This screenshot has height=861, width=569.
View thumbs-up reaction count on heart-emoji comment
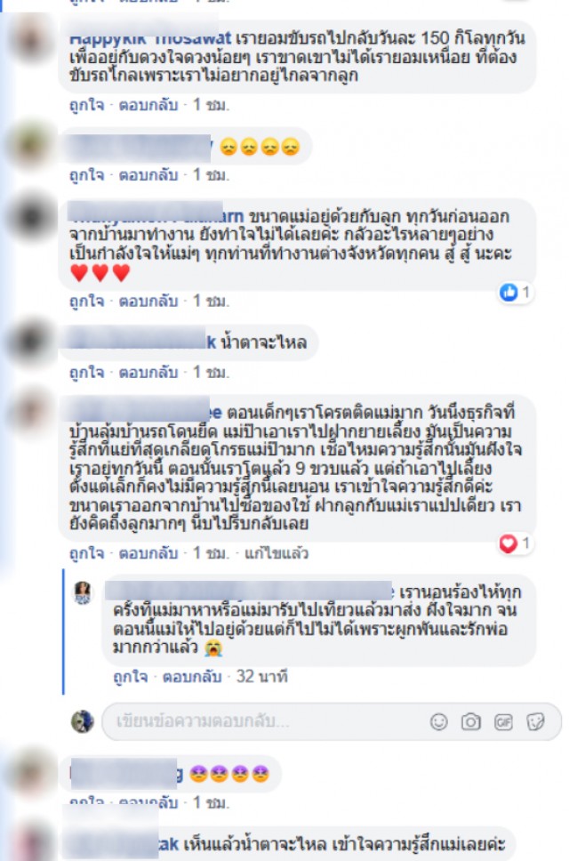[x=515, y=292]
